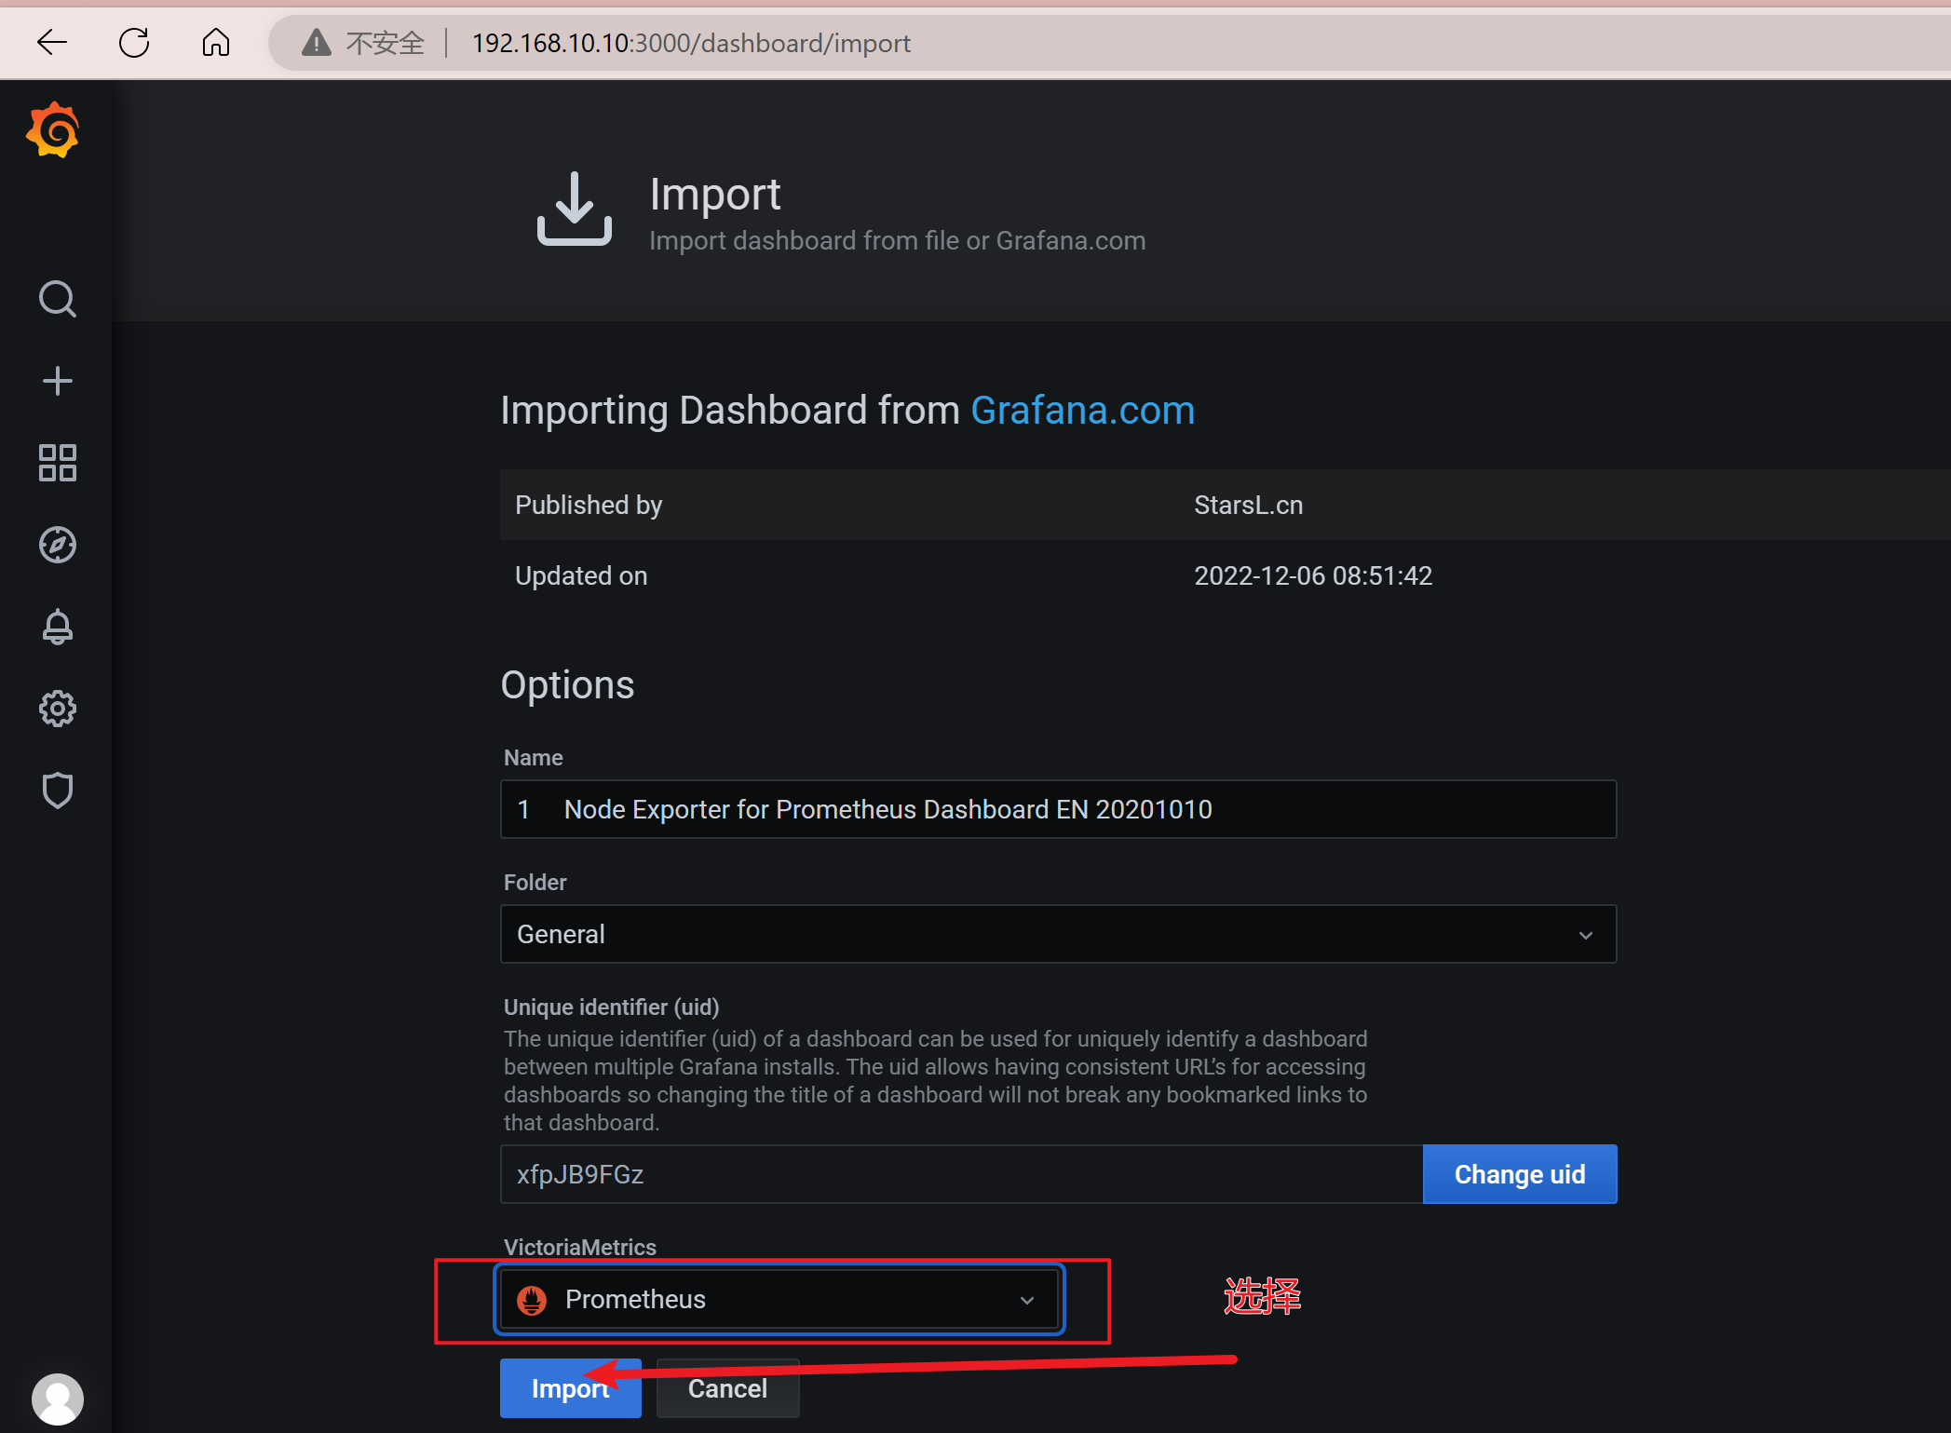Follow the Grafana.com link
The height and width of the screenshot is (1433, 1951).
pyautogui.click(x=1082, y=410)
